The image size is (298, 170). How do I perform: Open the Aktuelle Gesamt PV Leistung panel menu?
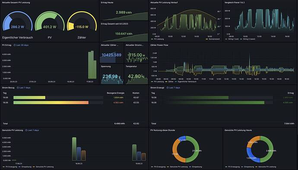16,3
